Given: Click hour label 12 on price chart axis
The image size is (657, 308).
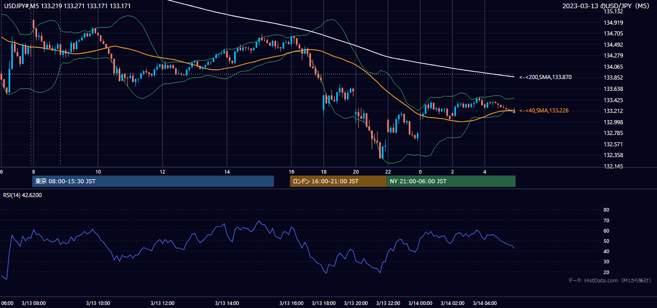Looking at the screenshot, I should tap(162, 171).
